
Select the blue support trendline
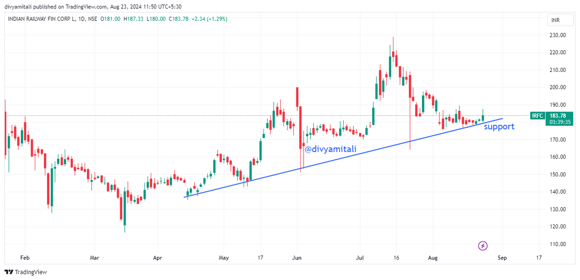point(343,158)
